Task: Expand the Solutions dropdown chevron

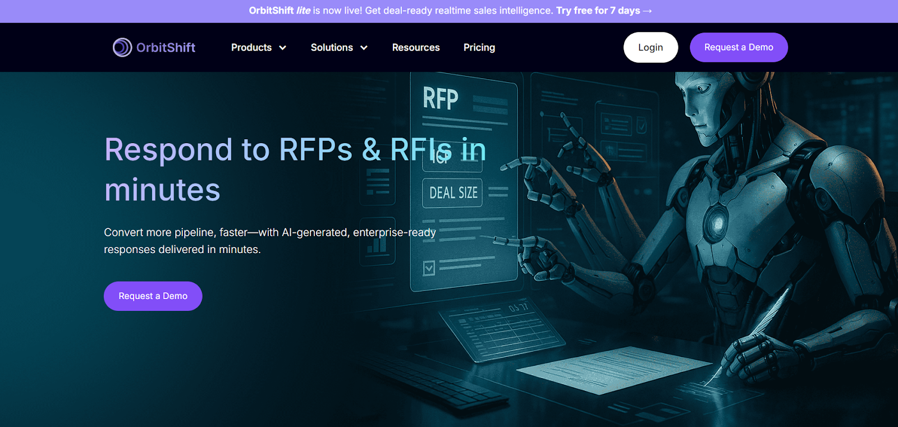Action: click(364, 48)
